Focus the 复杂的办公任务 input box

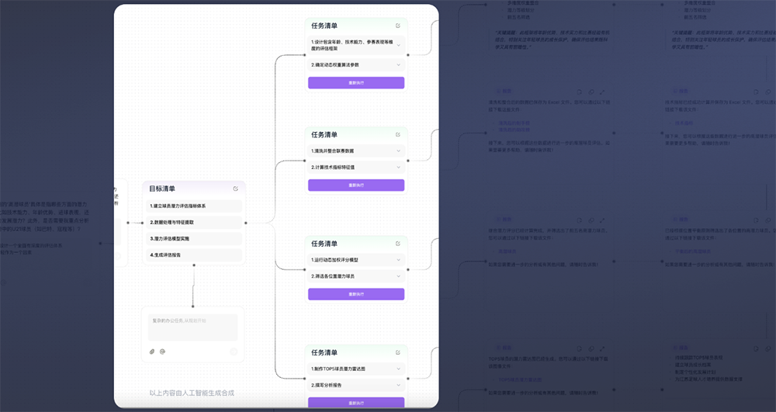pyautogui.click(x=193, y=327)
